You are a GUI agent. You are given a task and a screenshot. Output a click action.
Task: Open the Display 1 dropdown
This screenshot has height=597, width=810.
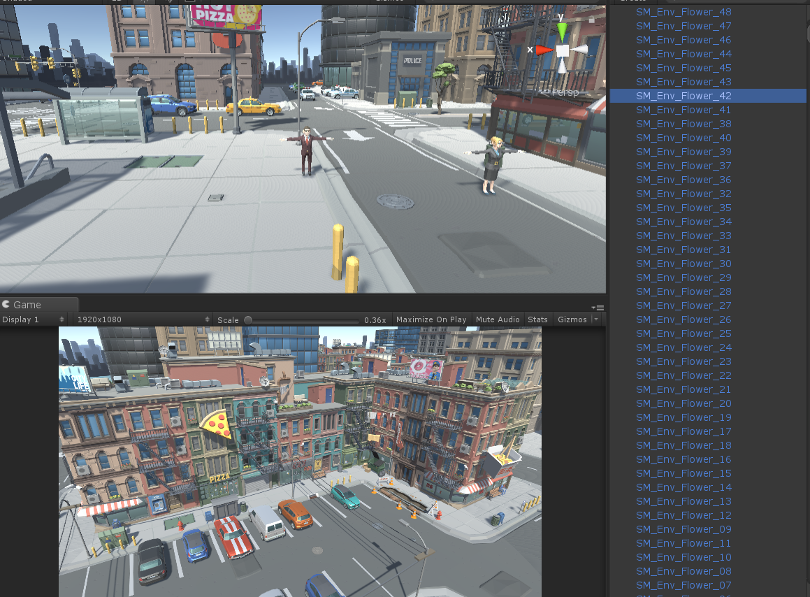click(33, 319)
